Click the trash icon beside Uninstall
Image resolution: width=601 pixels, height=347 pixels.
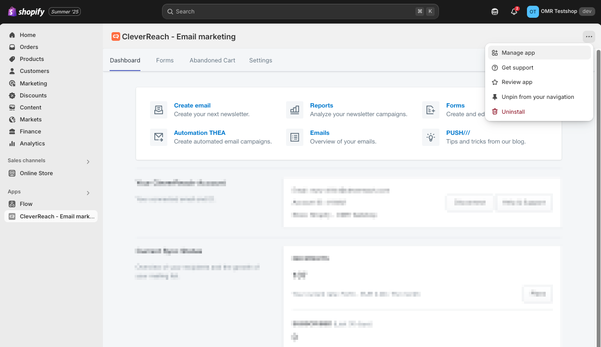click(495, 112)
